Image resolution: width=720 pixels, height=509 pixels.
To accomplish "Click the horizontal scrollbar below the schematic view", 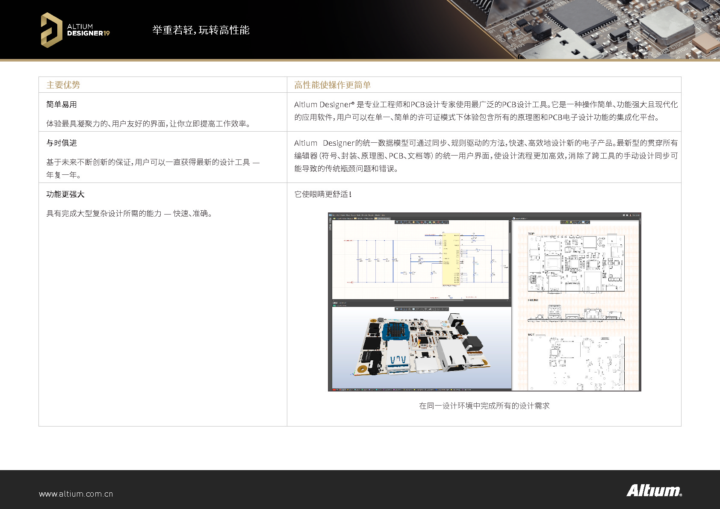I will pyautogui.click(x=427, y=300).
